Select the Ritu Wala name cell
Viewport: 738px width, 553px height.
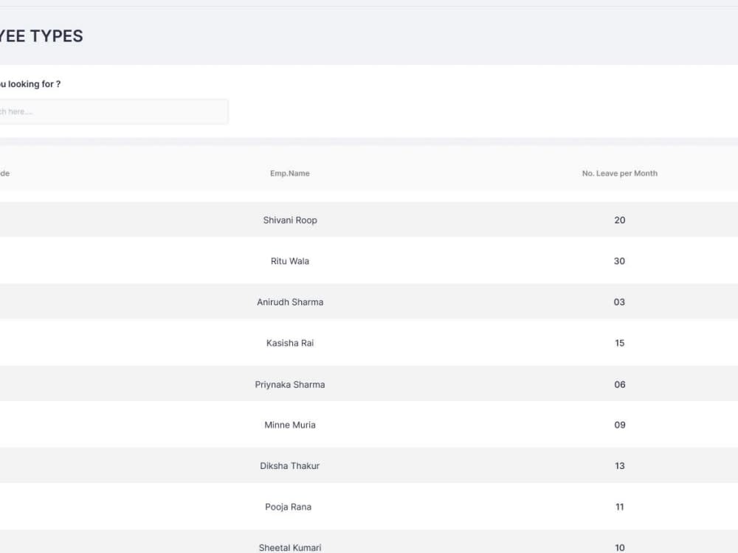click(290, 261)
